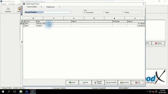Screen dimensions: 168x94
Task: Click the Account (F9) button
Action: click(x=111, y=83)
